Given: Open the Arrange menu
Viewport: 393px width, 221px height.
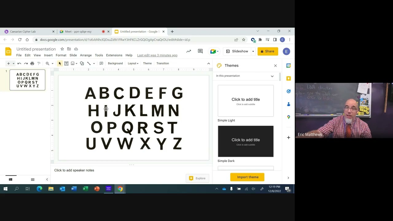Looking at the screenshot, I should click(x=86, y=55).
